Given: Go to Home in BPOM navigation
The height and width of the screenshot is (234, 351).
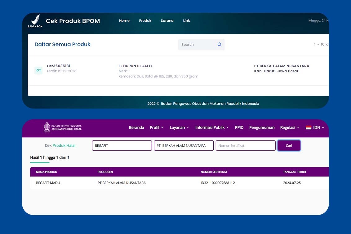Looking at the screenshot, I should click(x=124, y=21).
